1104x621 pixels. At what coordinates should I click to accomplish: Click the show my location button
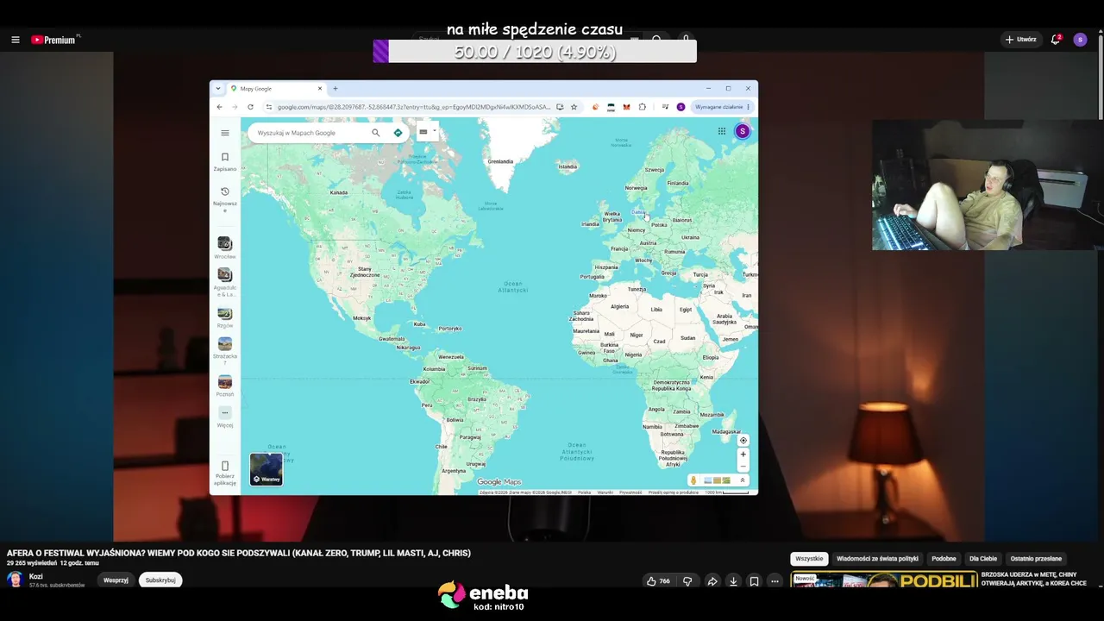tap(743, 441)
